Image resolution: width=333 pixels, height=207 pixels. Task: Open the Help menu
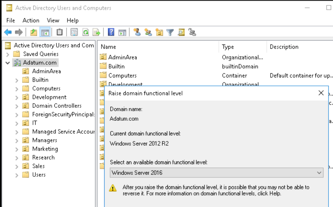click(73, 20)
